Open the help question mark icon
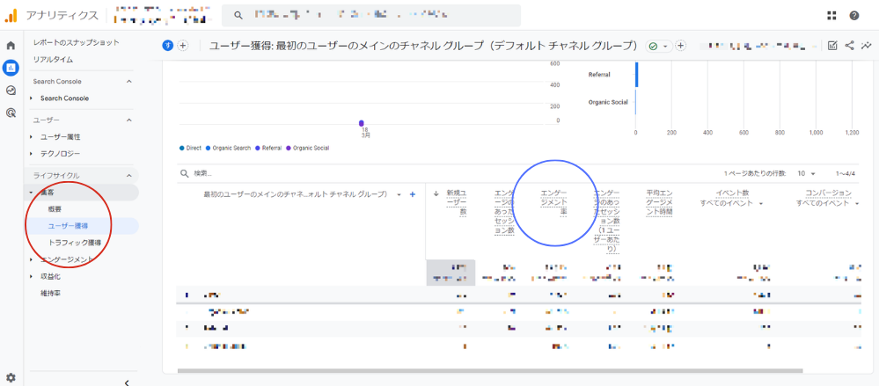Image resolution: width=879 pixels, height=386 pixels. (854, 16)
